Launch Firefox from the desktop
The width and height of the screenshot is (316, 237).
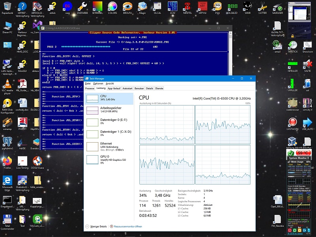[7, 163]
